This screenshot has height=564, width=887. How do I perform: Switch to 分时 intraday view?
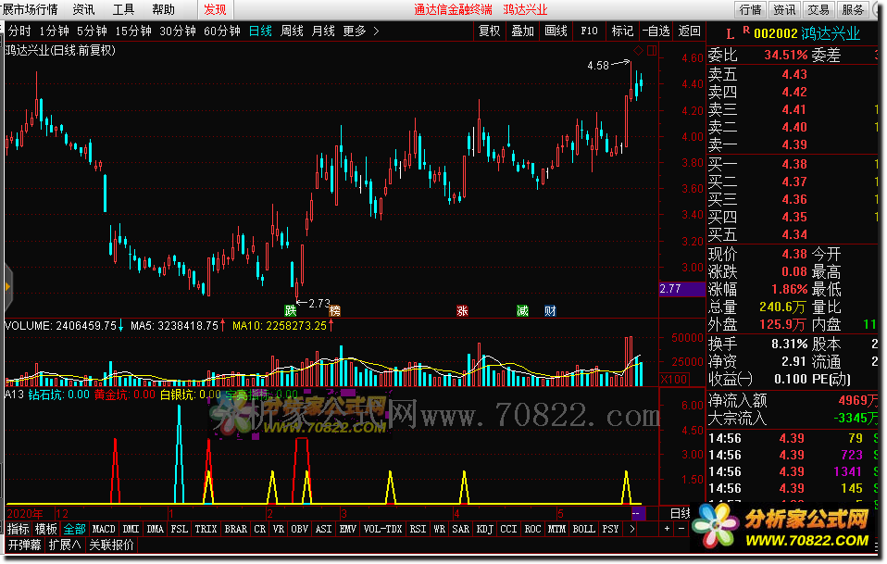click(x=19, y=31)
